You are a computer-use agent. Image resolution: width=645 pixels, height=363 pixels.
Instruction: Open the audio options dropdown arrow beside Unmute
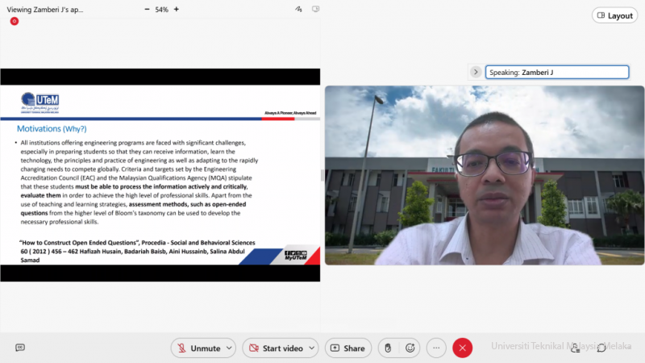pyautogui.click(x=230, y=348)
